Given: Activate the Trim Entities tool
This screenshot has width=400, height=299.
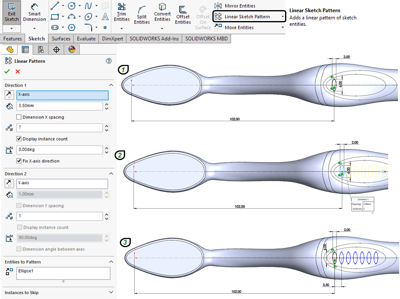Looking at the screenshot, I should pos(121,8).
